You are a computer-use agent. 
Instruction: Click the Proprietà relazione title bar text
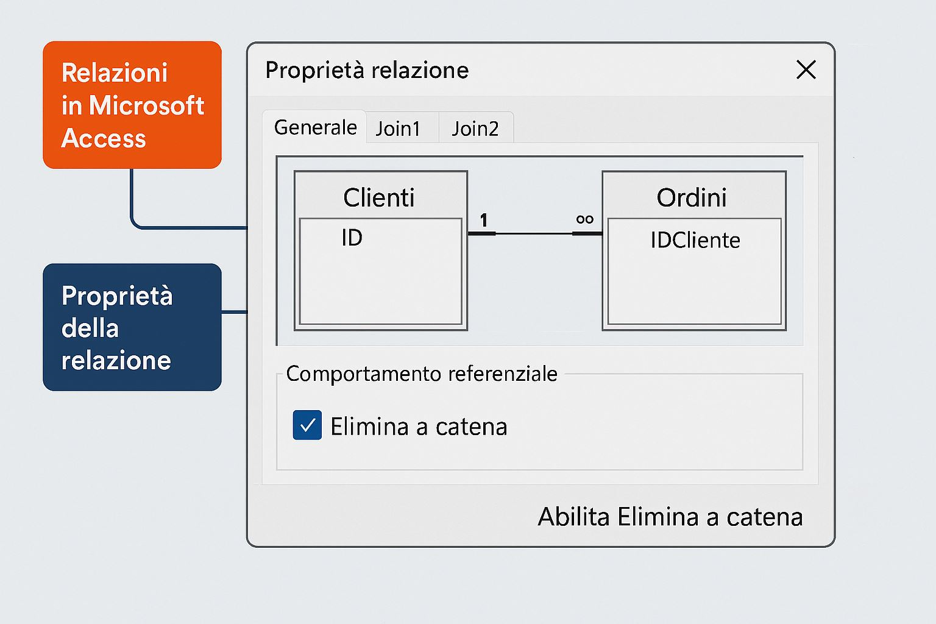tap(367, 70)
